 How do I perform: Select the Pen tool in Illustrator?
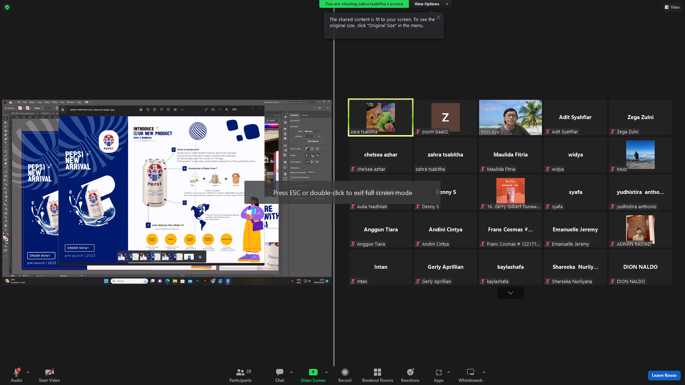[x=5, y=135]
